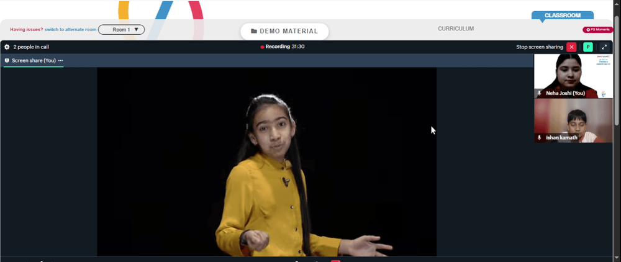Select Neha Joshi's video thumbnail
Screen dimensions: 621x262
tap(573, 76)
